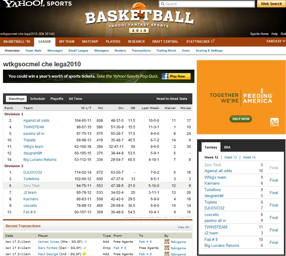
Task: Expand the FANTASY dropdown menu
Action: [x=276, y=41]
